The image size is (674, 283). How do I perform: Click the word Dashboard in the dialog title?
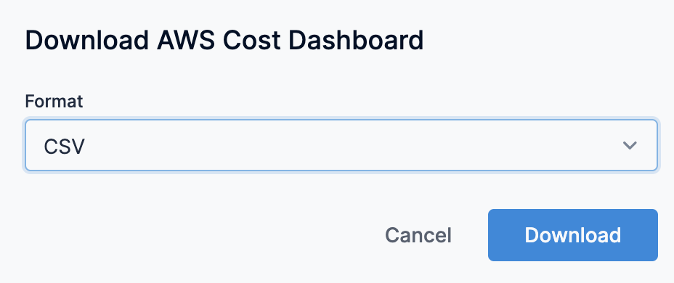coord(356,41)
